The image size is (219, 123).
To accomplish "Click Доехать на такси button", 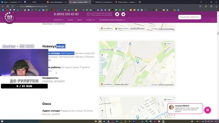I will click(x=121, y=28).
